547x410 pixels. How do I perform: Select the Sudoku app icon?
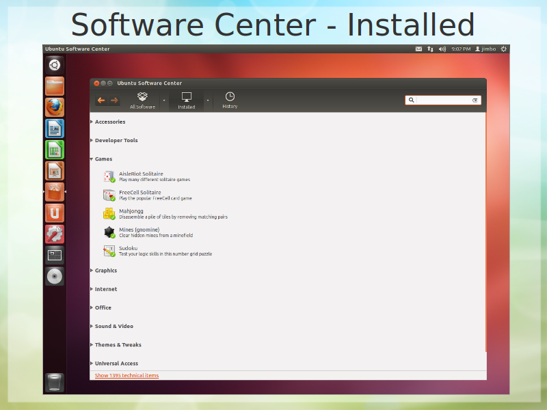click(x=109, y=251)
